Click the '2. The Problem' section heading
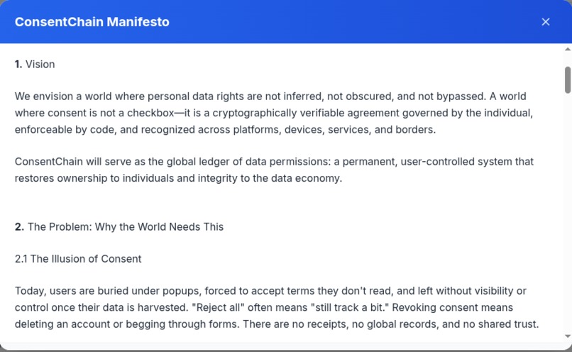This screenshot has width=572, height=352. click(x=119, y=227)
